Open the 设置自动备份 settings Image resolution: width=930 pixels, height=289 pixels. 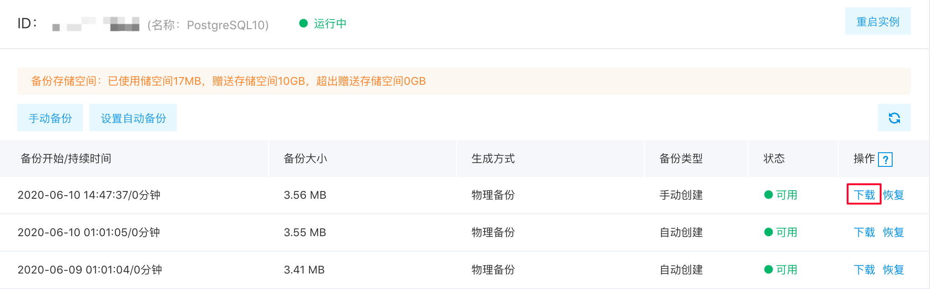(133, 118)
